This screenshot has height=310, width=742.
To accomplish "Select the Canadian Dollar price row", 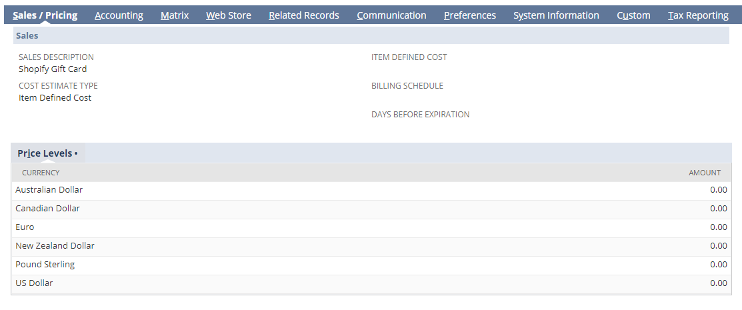I will [x=48, y=209].
